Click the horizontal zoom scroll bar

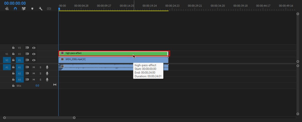pos(39,118)
